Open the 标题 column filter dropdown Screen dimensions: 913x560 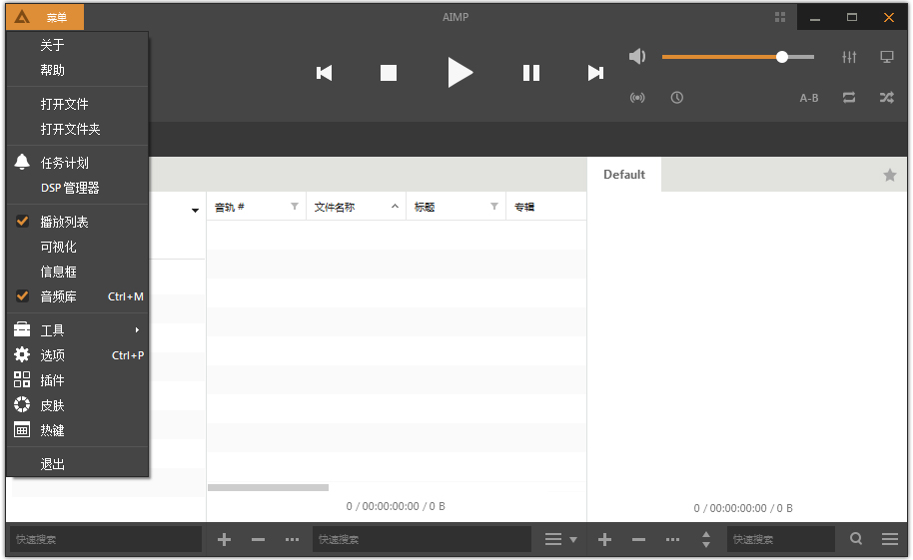click(494, 207)
